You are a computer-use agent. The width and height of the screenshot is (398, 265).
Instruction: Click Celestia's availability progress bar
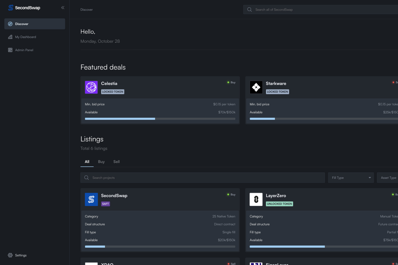[x=160, y=119]
